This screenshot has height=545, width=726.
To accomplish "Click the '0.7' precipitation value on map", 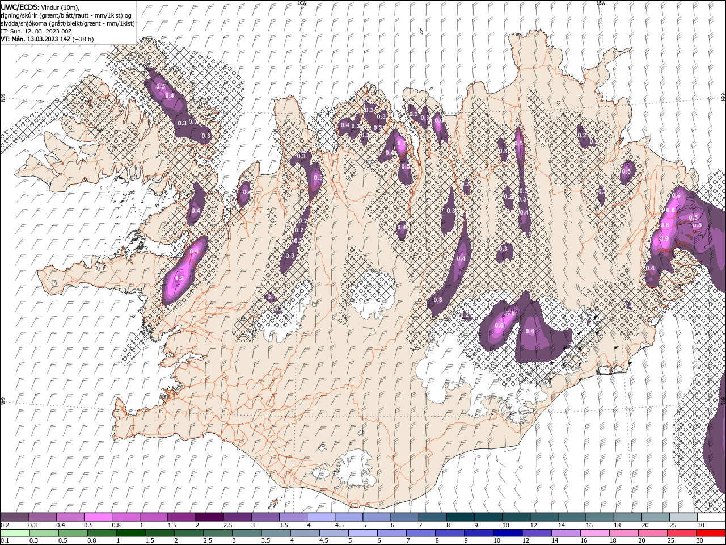I will 401,144.
